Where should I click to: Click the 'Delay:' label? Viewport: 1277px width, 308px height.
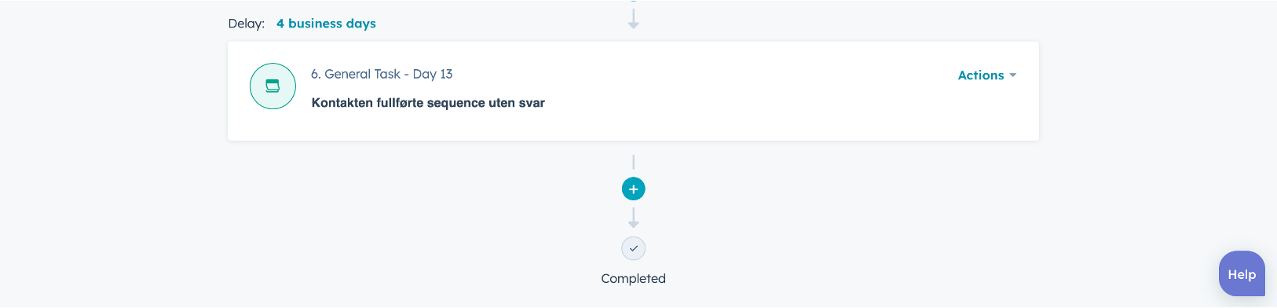247,24
